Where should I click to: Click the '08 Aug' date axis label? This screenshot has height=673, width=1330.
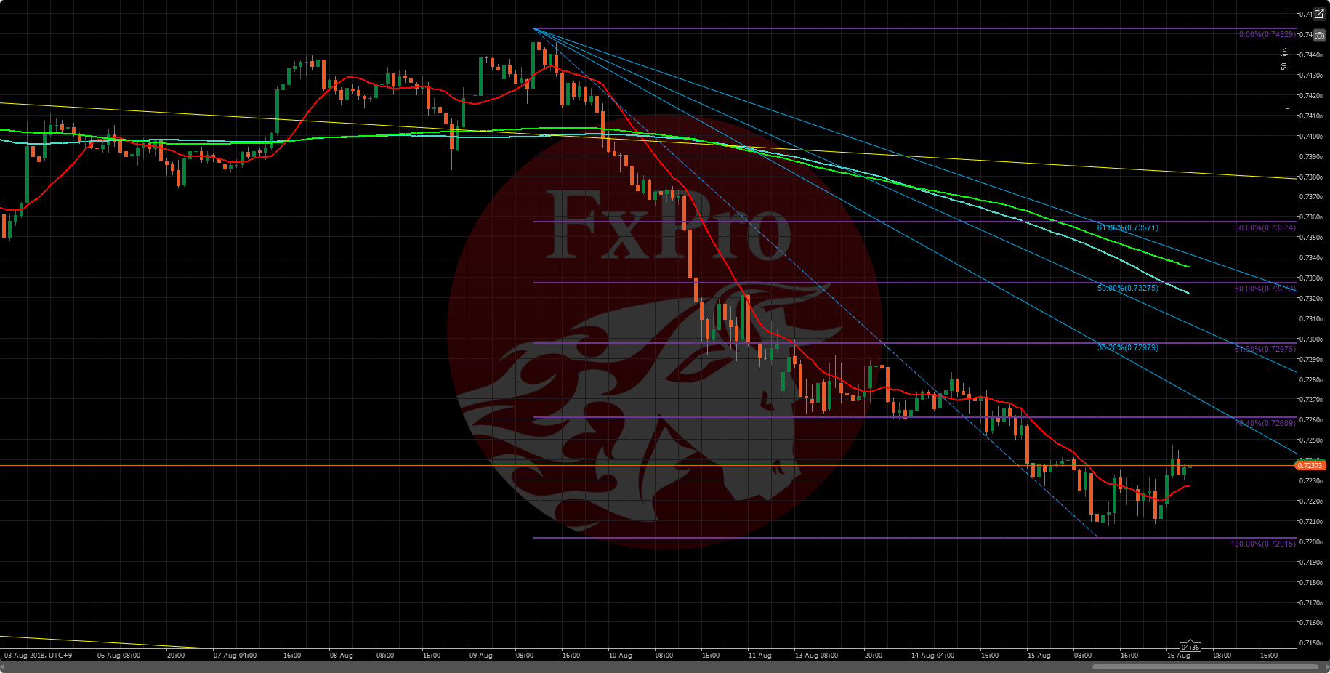click(x=341, y=656)
